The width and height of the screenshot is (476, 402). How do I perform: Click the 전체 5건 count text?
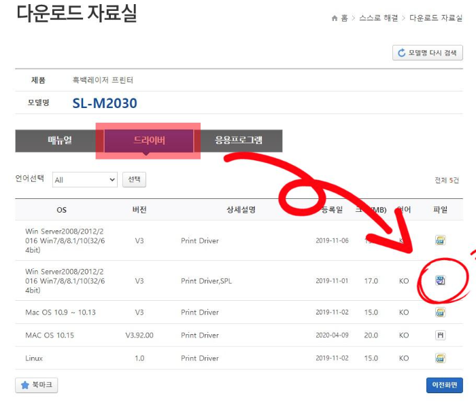447,180
